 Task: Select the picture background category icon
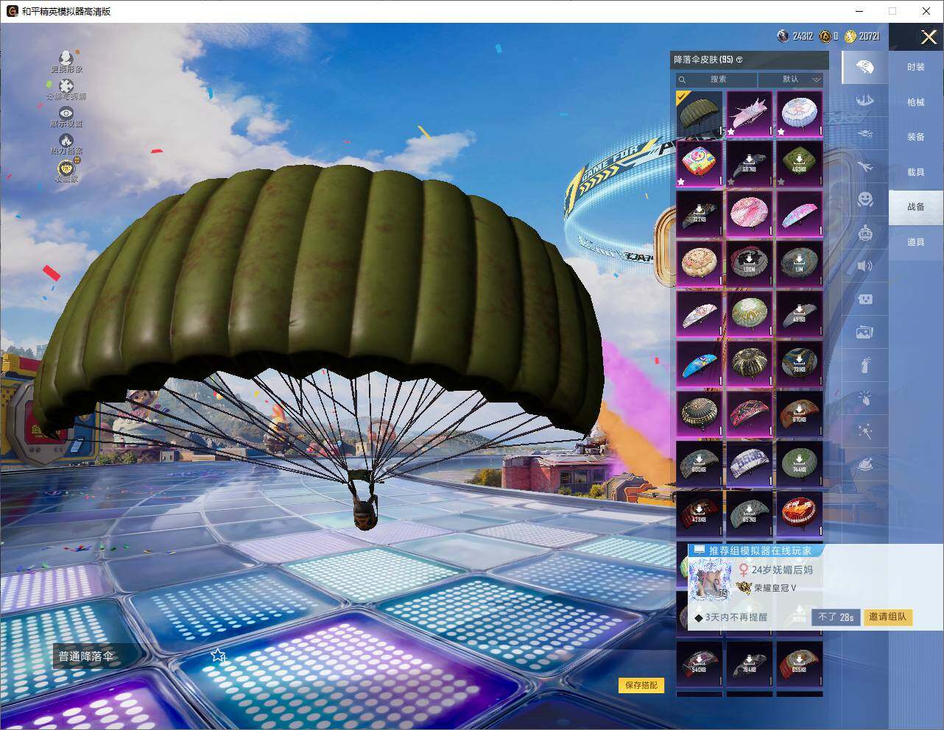(865, 332)
